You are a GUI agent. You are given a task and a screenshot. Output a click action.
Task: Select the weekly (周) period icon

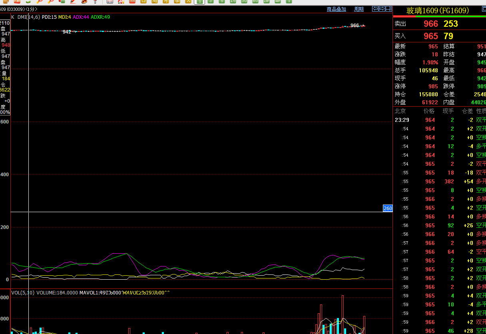(155, 2)
